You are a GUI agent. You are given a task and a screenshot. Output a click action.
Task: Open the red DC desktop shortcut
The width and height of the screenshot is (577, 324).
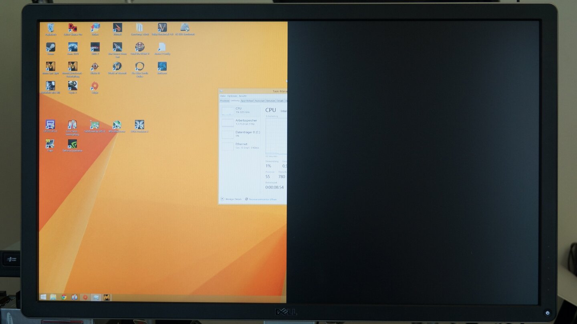coord(73,29)
